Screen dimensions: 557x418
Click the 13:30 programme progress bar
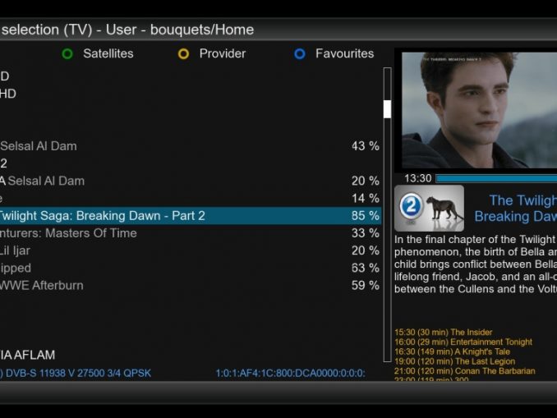click(496, 178)
